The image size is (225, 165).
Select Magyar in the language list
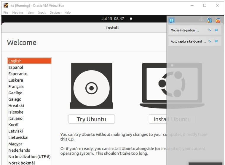pyautogui.click(x=29, y=144)
